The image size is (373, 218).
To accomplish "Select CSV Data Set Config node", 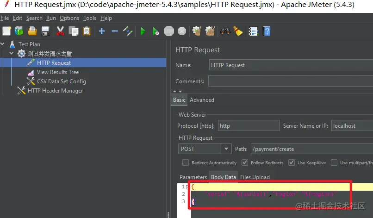I will pos(62,81).
